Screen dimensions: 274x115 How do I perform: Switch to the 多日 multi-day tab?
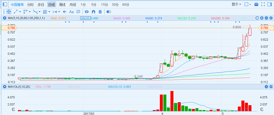click(x=41, y=5)
